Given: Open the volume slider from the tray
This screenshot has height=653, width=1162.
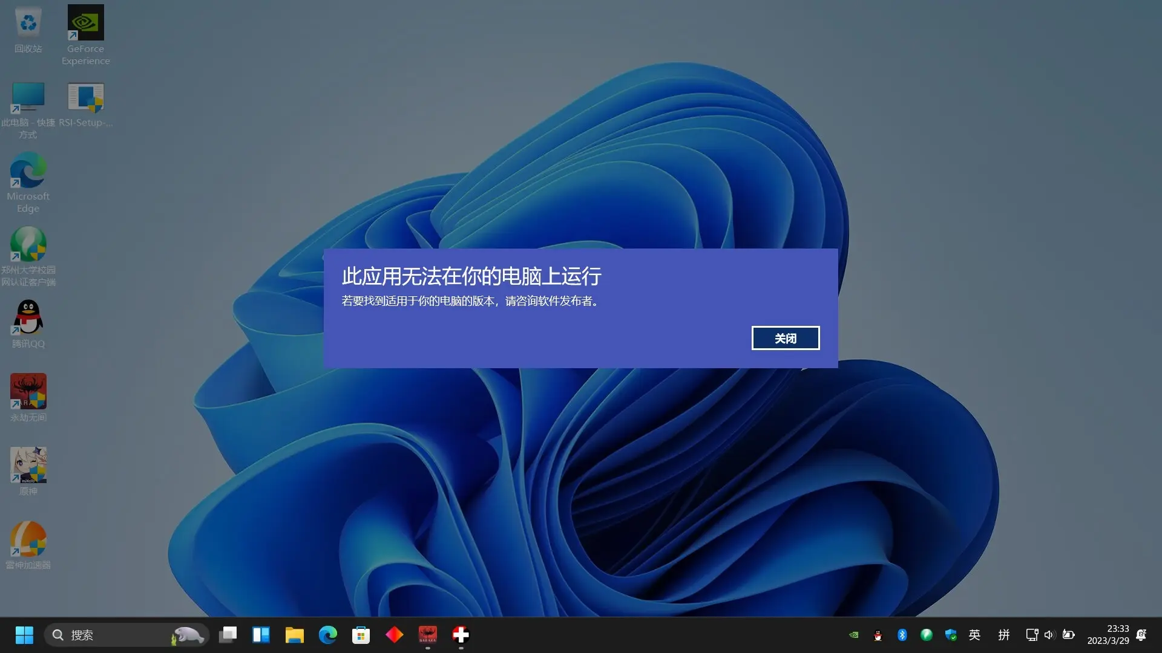Looking at the screenshot, I should point(1049,635).
